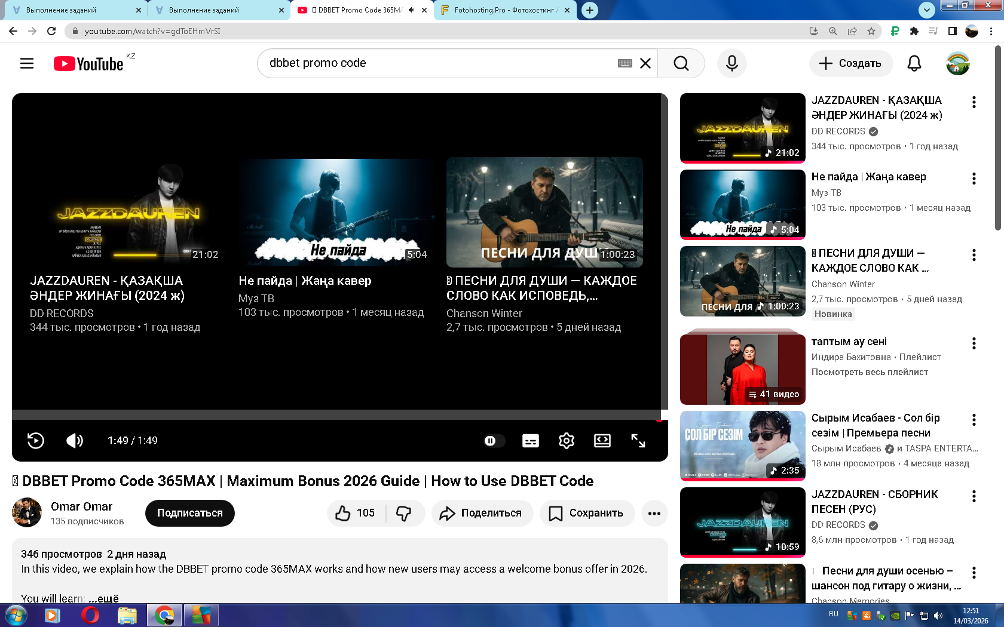
Task: Click the search magnifier button
Action: 681,63
